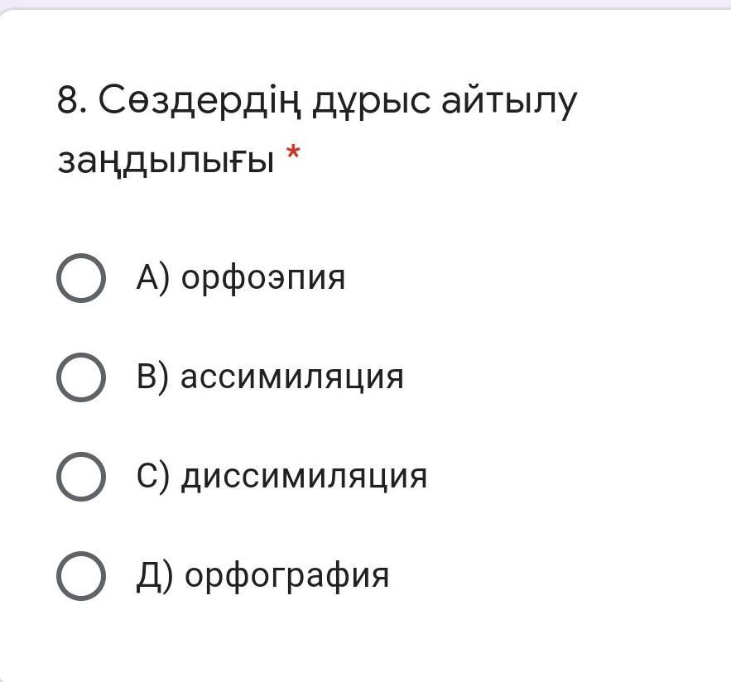Click the 'В) ассимиляция' option text

point(270,377)
